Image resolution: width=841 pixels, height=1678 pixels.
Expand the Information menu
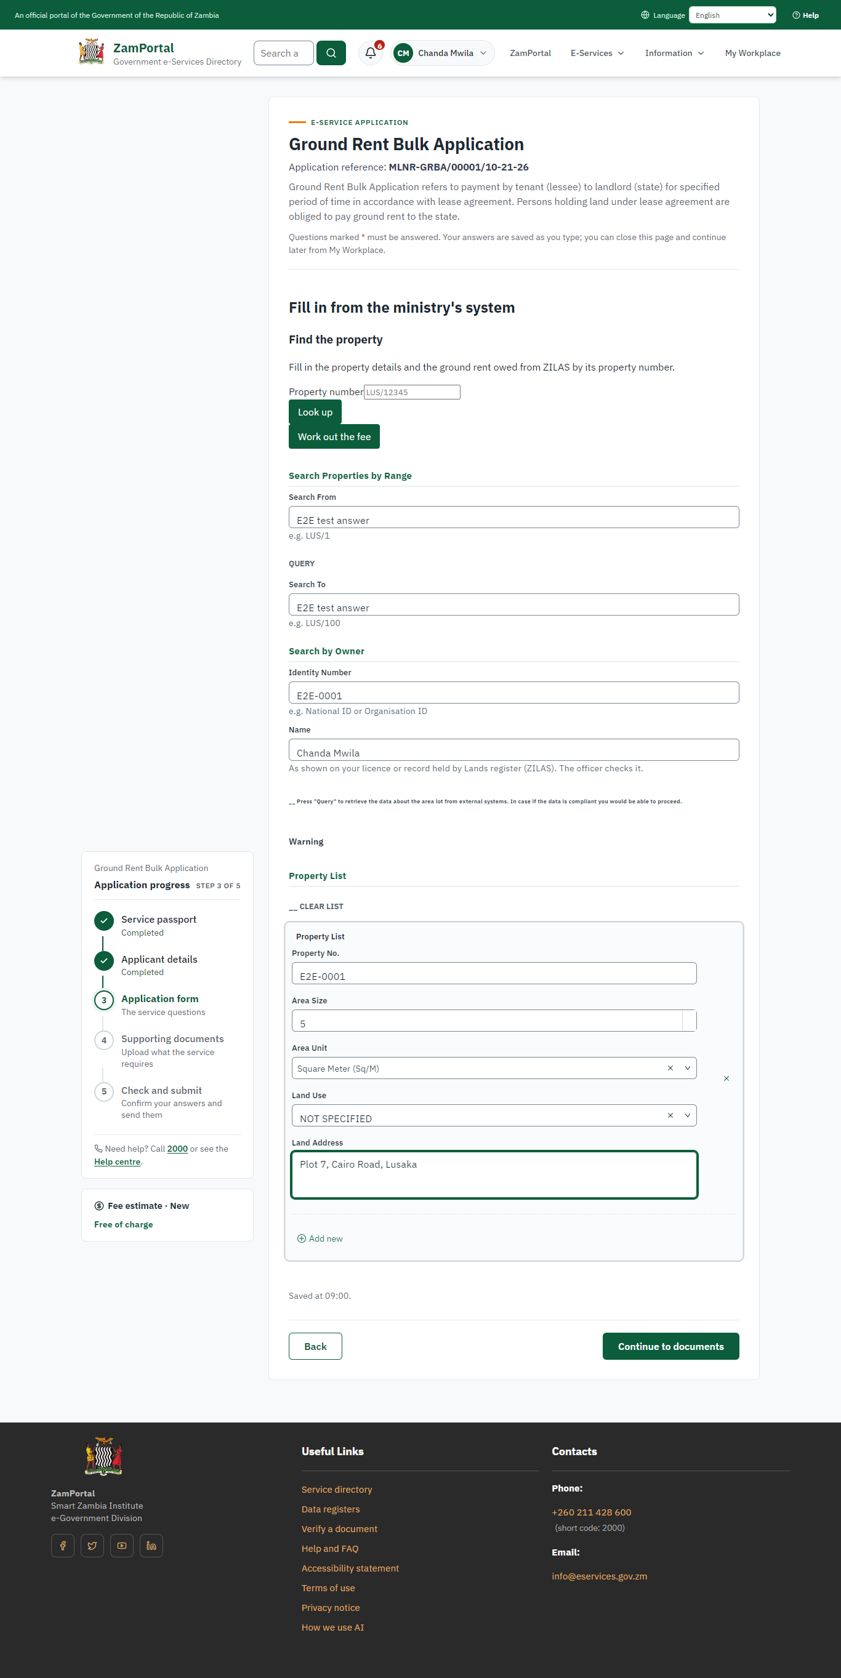click(674, 54)
